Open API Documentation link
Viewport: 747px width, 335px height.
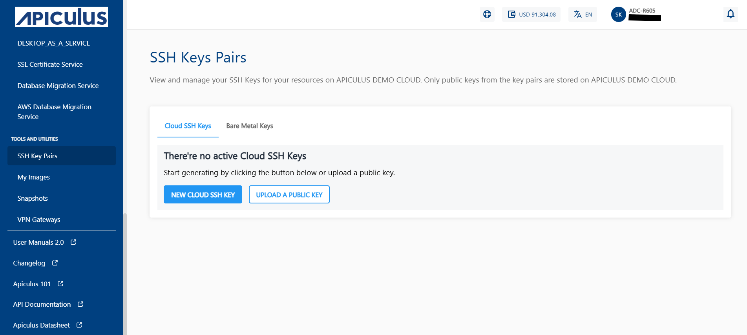tap(42, 304)
